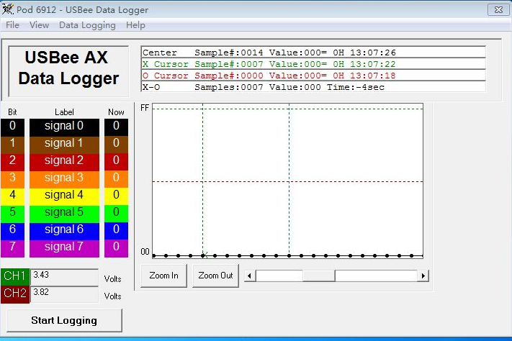Click the 00 axis label on graph
The height and width of the screenshot is (341, 512).
click(x=145, y=252)
